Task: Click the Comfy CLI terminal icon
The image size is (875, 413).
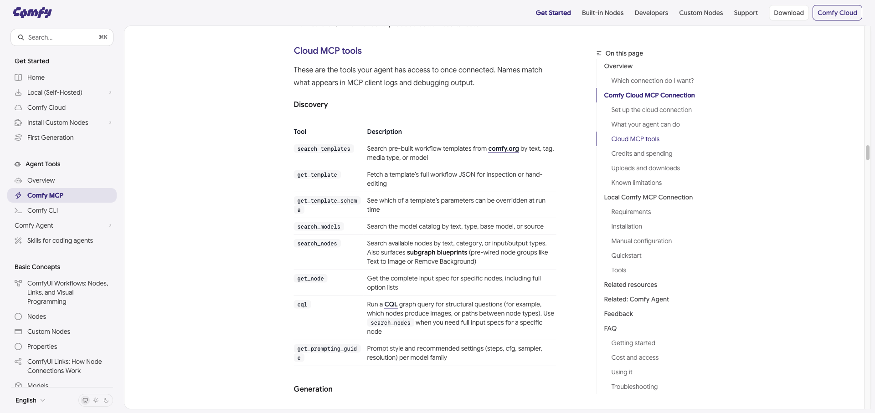Action: coord(18,210)
